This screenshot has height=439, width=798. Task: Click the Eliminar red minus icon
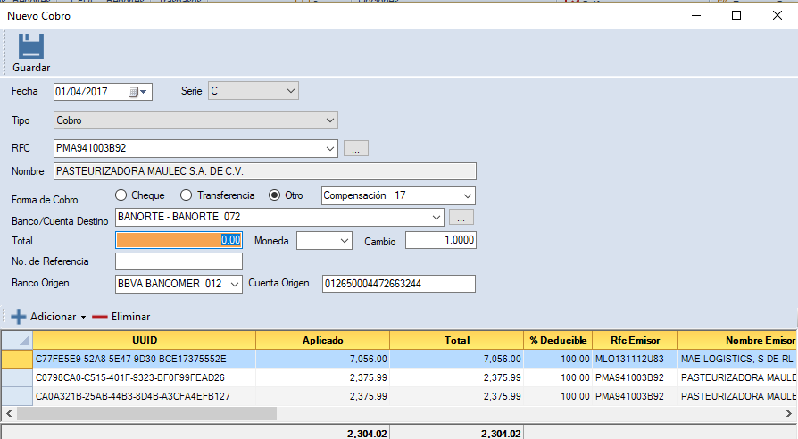point(99,317)
